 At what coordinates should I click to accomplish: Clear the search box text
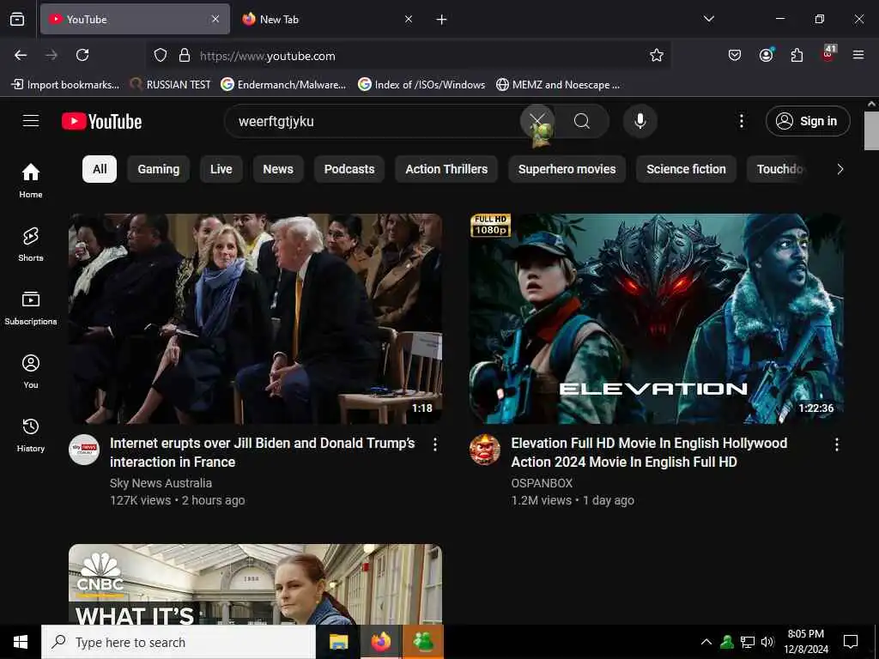[x=536, y=120]
